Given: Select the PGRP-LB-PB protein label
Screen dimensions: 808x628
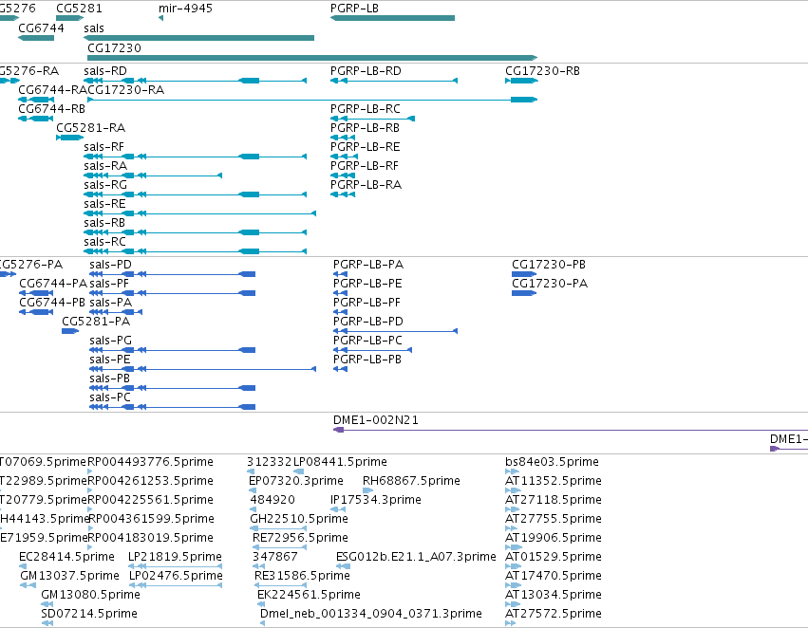Looking at the screenshot, I should click(x=367, y=360).
